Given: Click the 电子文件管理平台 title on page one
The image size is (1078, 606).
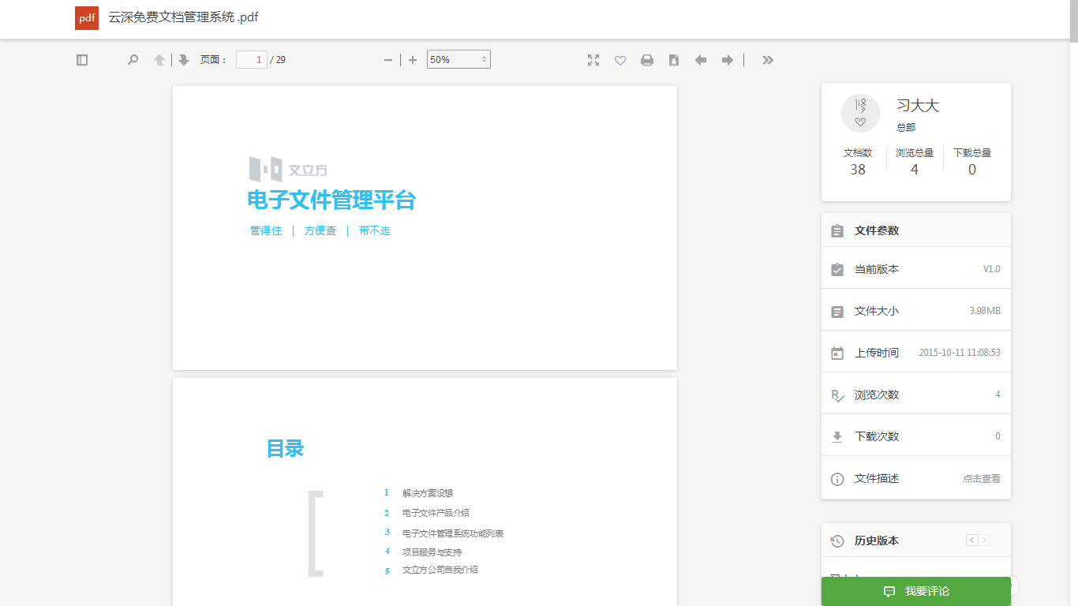Looking at the screenshot, I should click(x=331, y=200).
